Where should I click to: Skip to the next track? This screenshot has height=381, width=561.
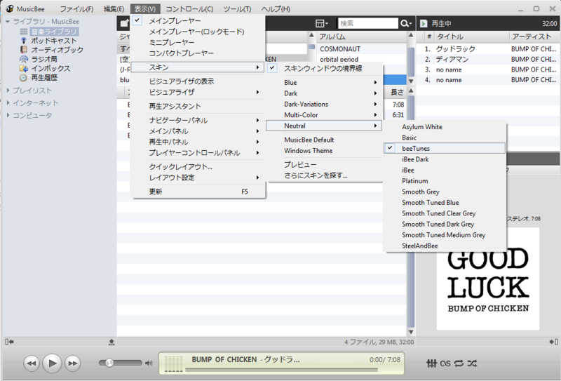(73, 363)
